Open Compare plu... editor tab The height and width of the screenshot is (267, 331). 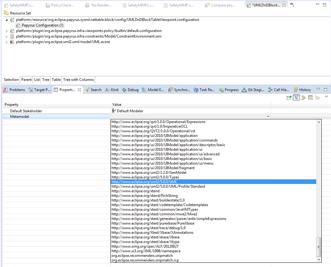[220, 5]
